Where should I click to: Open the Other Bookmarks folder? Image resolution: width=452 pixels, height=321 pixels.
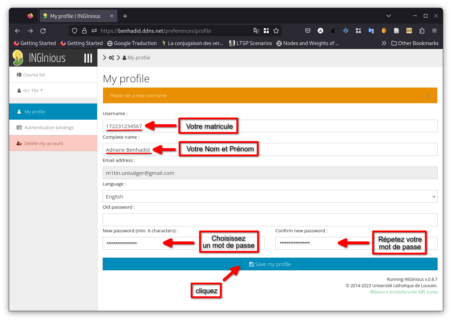tap(415, 43)
